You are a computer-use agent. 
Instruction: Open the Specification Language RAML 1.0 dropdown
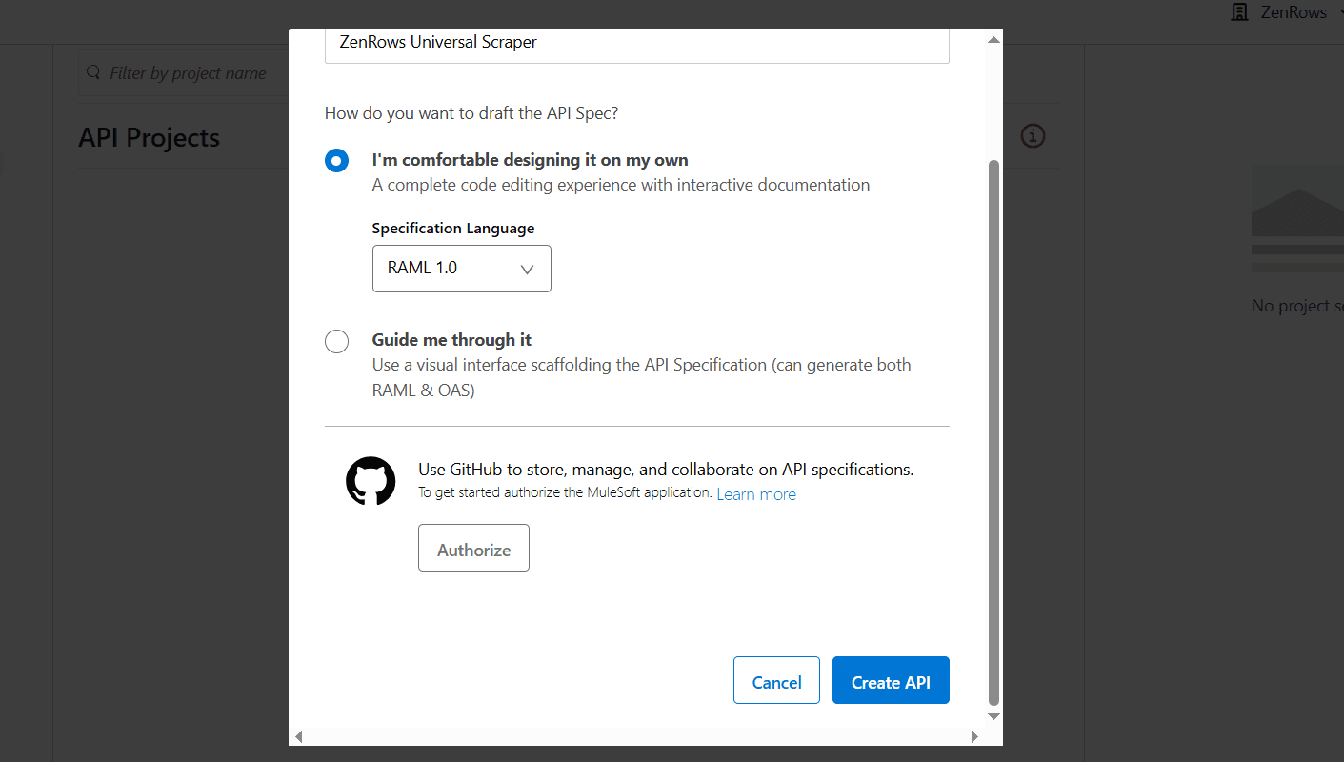461,269
